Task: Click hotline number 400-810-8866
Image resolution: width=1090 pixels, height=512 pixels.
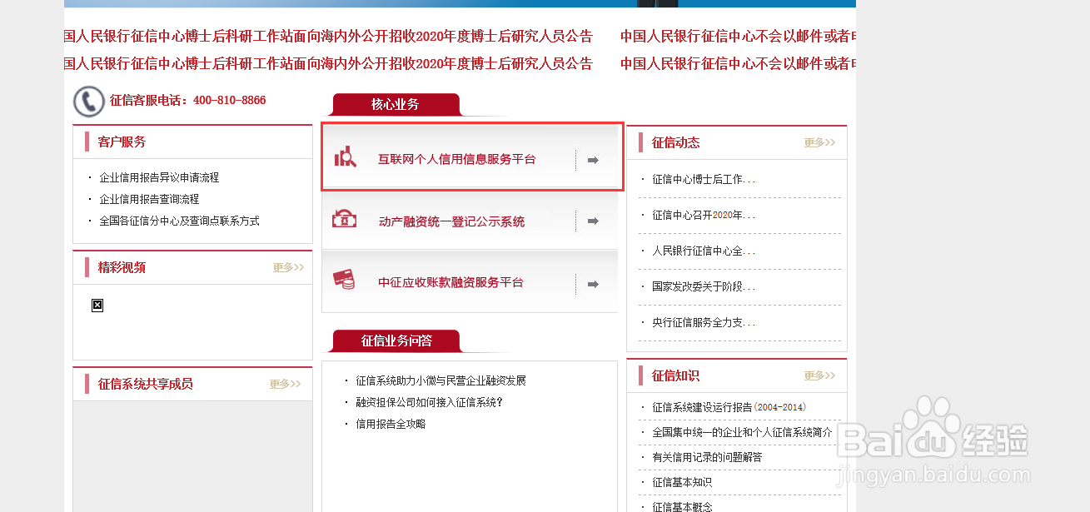Action: click(230, 100)
